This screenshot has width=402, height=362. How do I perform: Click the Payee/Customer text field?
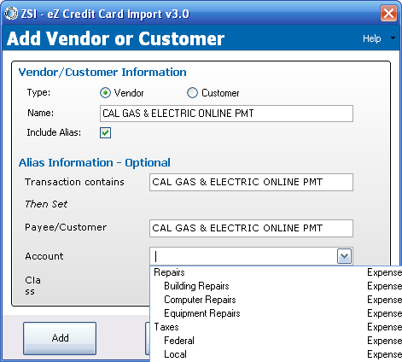point(251,228)
